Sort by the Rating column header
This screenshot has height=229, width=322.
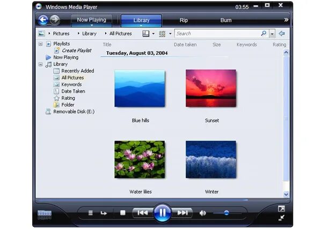point(279,45)
